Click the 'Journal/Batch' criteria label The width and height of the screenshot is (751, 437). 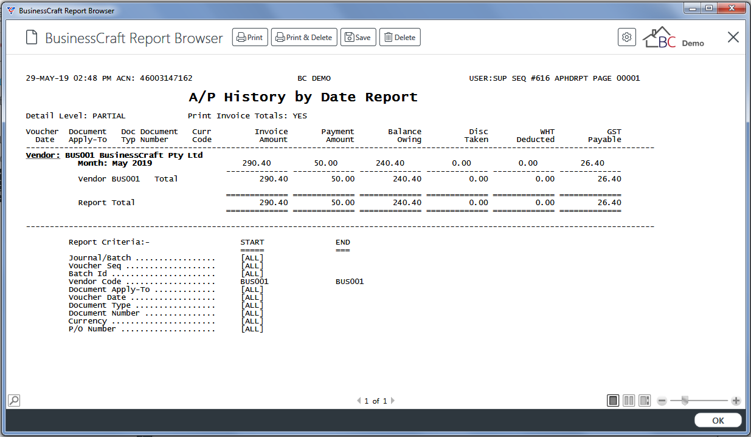click(x=100, y=258)
